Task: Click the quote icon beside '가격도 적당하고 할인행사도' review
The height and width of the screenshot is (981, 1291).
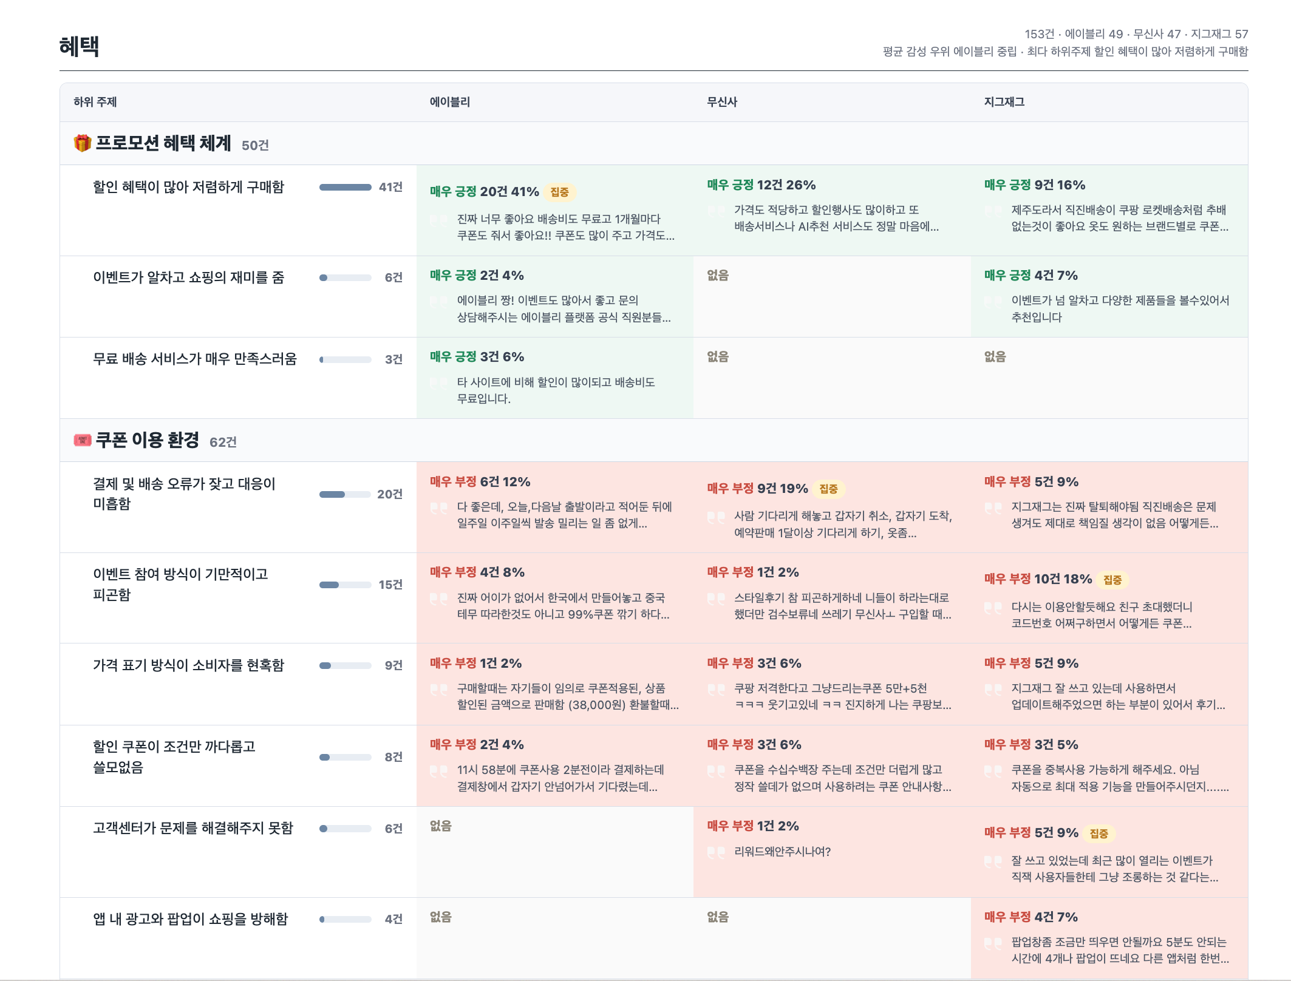Action: (x=716, y=211)
